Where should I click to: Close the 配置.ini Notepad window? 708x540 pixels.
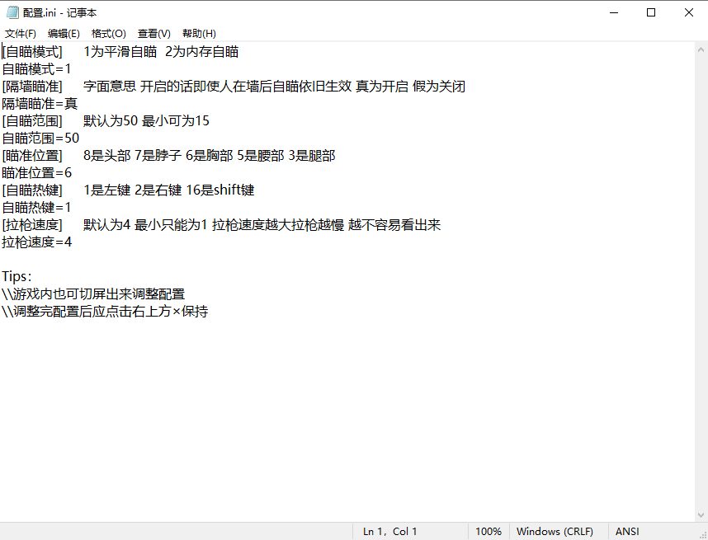689,12
